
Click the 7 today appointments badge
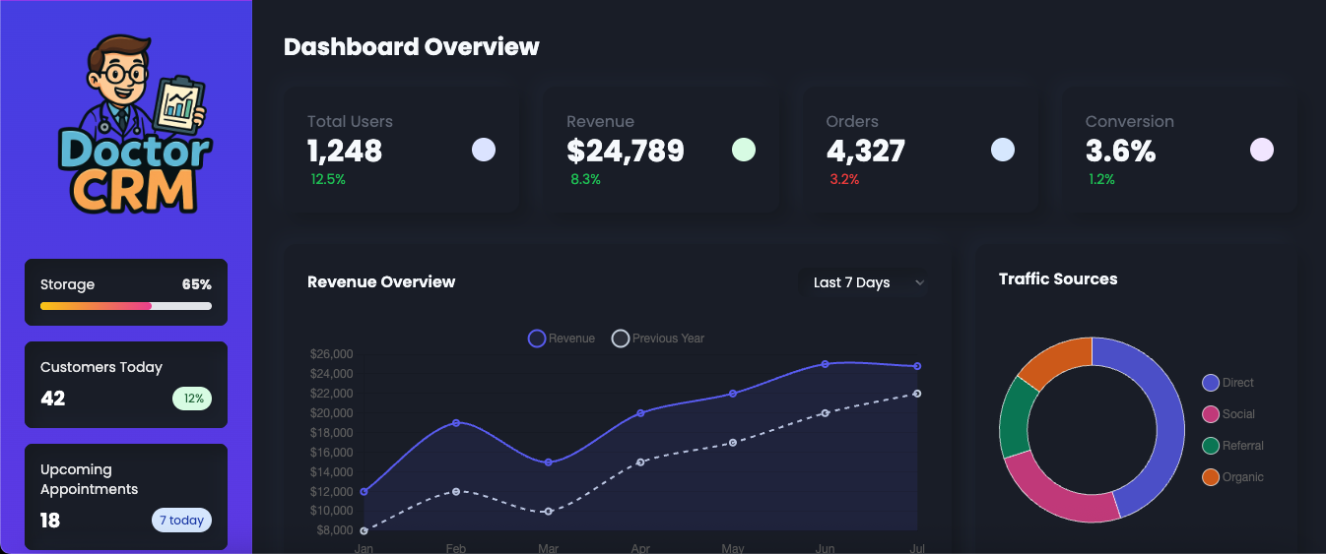[181, 521]
